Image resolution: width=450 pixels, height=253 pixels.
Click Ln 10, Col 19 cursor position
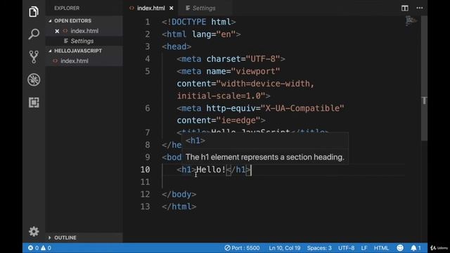pos(284,248)
